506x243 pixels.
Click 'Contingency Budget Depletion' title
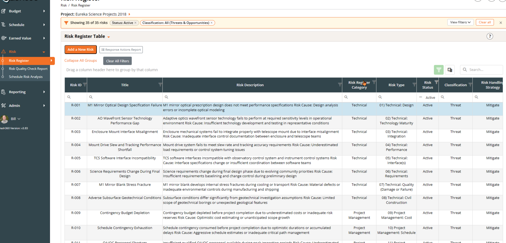tap(125, 213)
